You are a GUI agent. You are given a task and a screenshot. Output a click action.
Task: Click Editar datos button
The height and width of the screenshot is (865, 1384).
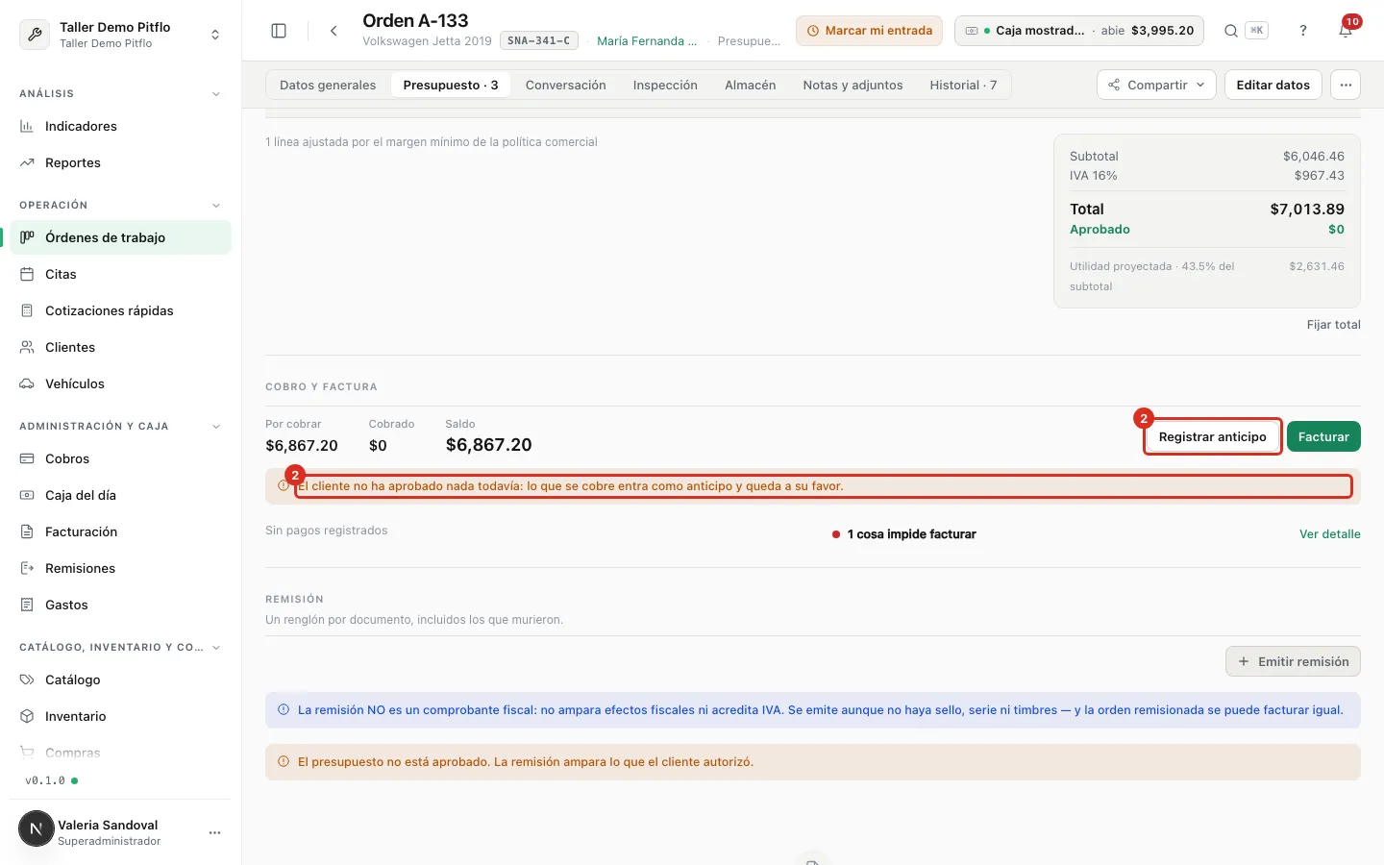coord(1273,85)
